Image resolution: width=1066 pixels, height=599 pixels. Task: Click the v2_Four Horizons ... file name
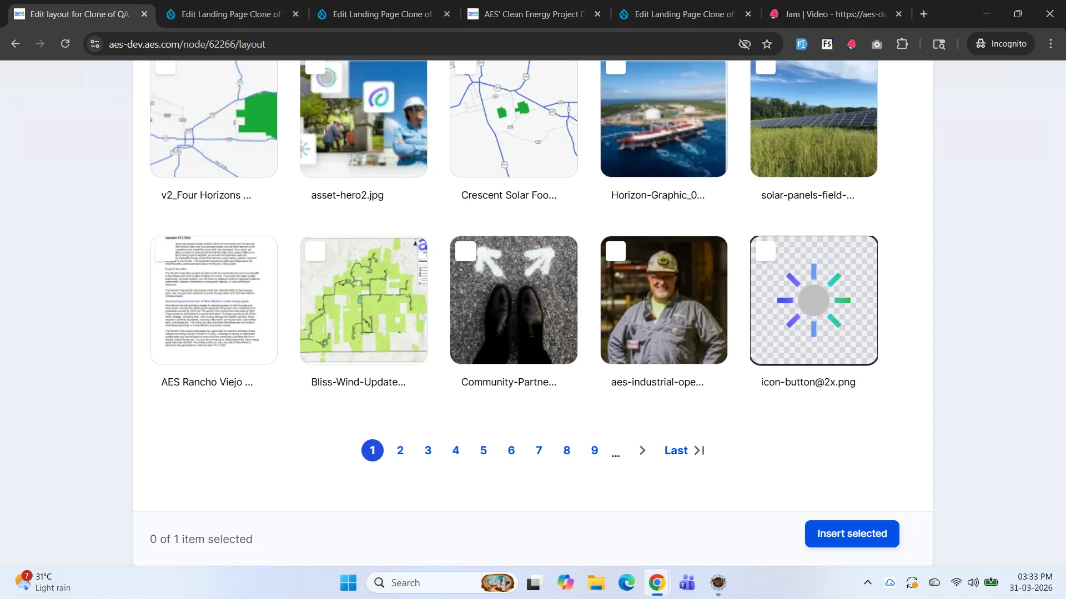pos(206,195)
